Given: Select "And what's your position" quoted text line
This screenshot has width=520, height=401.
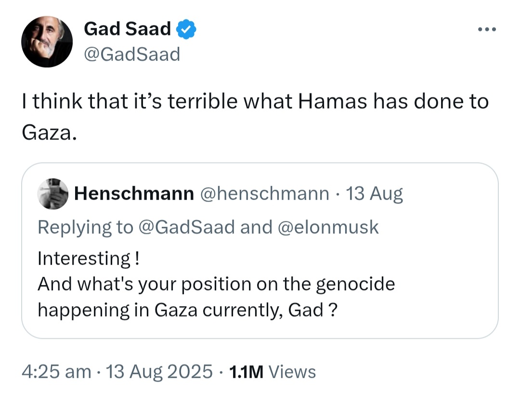Looking at the screenshot, I should pyautogui.click(x=216, y=284).
